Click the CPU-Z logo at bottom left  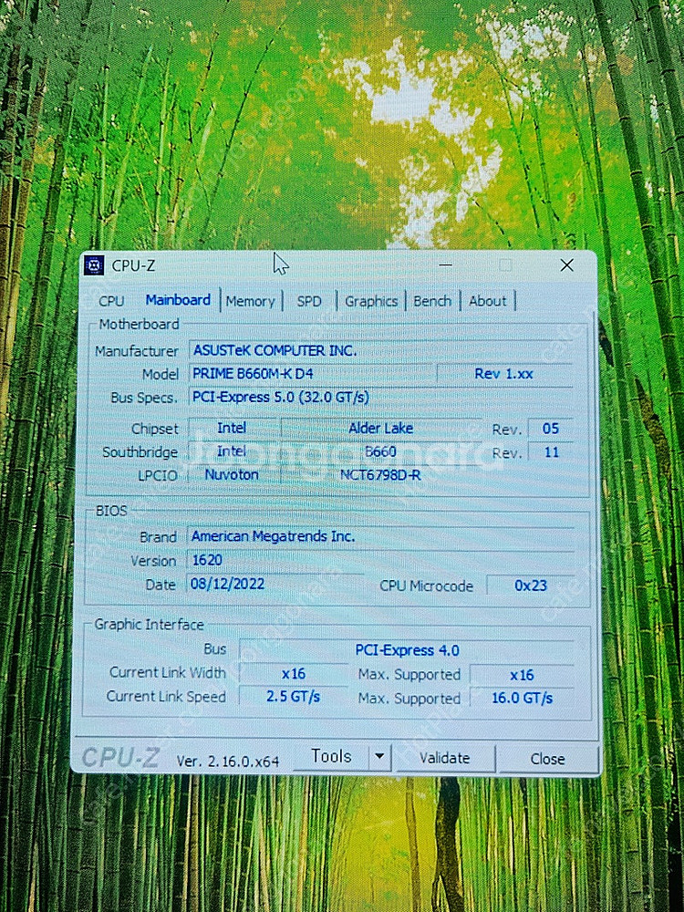click(x=120, y=758)
